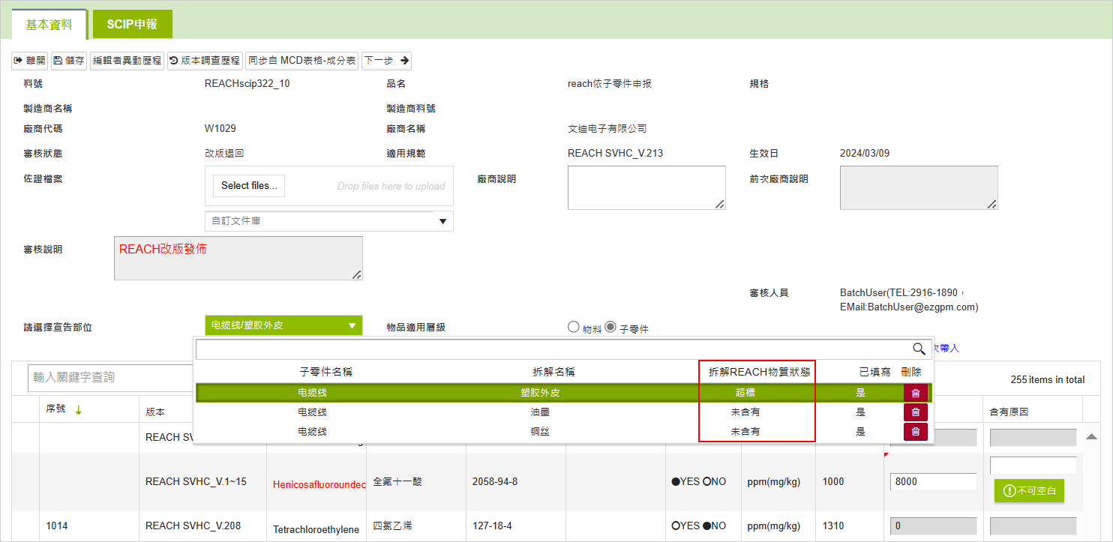Click the 拆解名稱 column header

pos(553,372)
